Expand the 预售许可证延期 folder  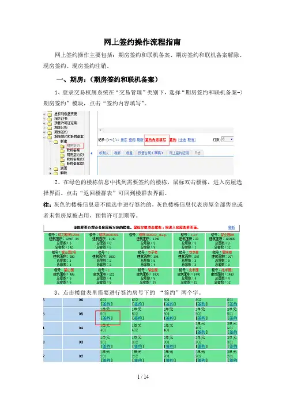(x=44, y=123)
